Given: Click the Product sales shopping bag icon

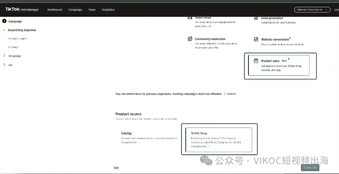Looking at the screenshot, I should (x=256, y=61).
